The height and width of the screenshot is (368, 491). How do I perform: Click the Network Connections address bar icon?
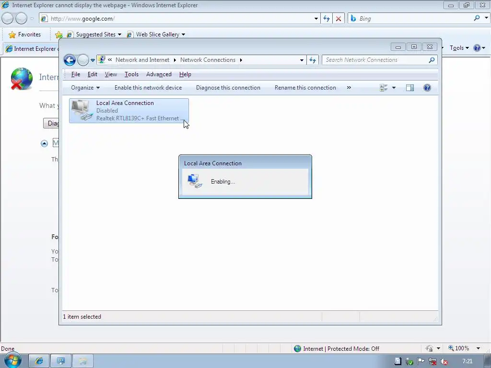(x=102, y=59)
